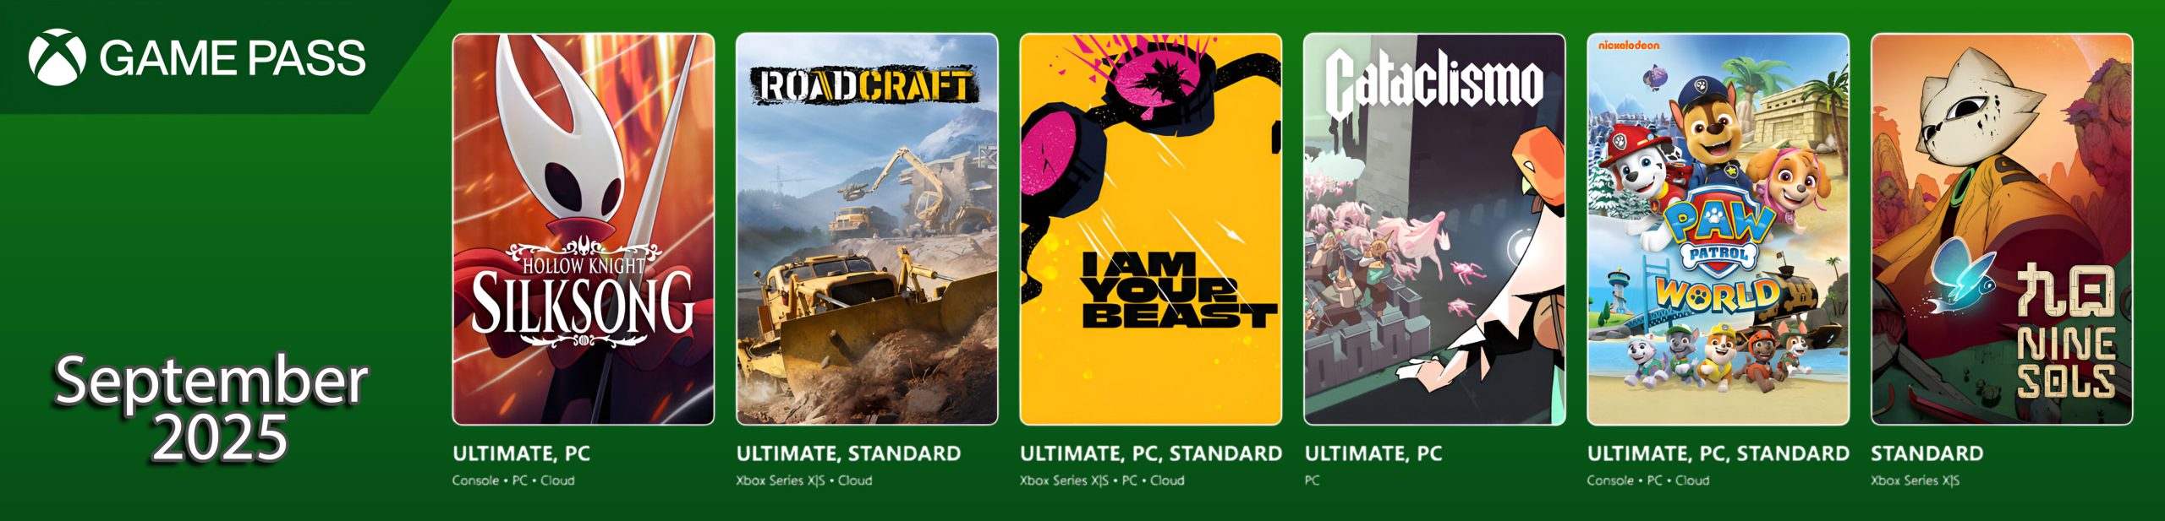This screenshot has width=2165, height=521.
Task: Select the PAW Patrol World cover
Action: point(1718,229)
